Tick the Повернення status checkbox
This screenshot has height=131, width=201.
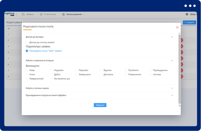[126, 74]
